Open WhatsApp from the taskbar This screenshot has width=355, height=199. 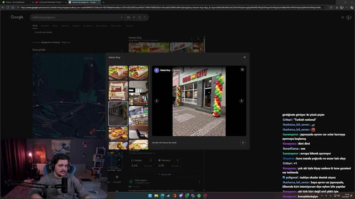(x=187, y=196)
